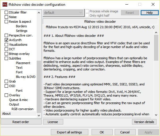Confirm with the OK button
Image resolution: width=160 pixels, height=136 pixels.
(102, 132)
